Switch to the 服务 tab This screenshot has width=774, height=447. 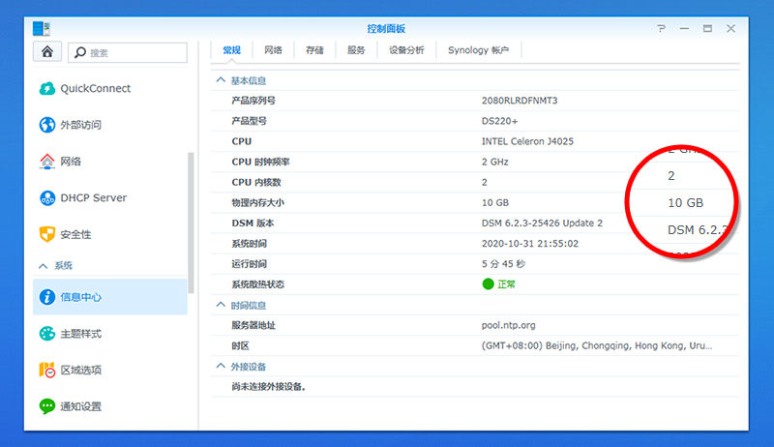point(356,50)
